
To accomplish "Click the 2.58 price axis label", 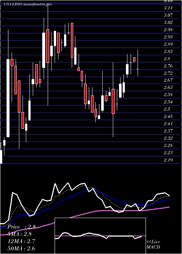I will click(168, 94).
